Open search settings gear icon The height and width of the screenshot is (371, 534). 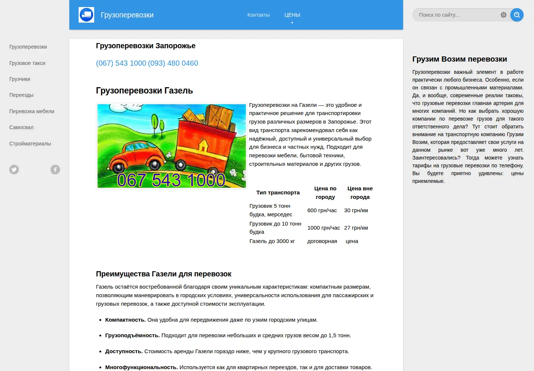(x=503, y=15)
